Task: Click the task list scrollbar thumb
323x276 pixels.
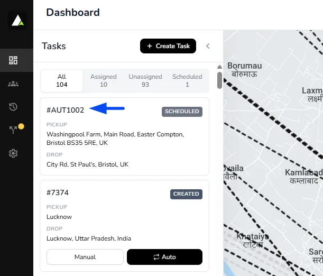Action: [x=219, y=80]
